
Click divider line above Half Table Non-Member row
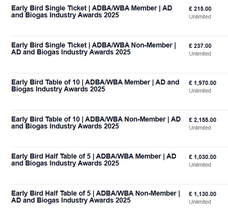click(120, 184)
